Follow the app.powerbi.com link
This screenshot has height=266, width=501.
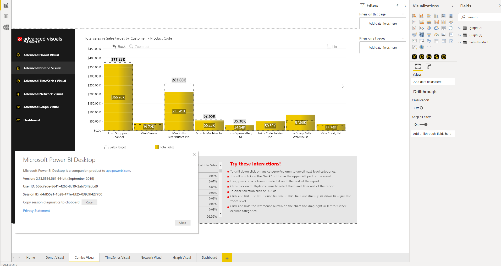click(118, 171)
